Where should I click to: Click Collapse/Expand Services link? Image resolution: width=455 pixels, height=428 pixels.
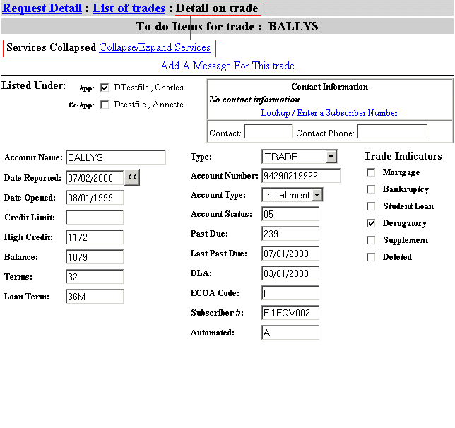click(x=155, y=47)
